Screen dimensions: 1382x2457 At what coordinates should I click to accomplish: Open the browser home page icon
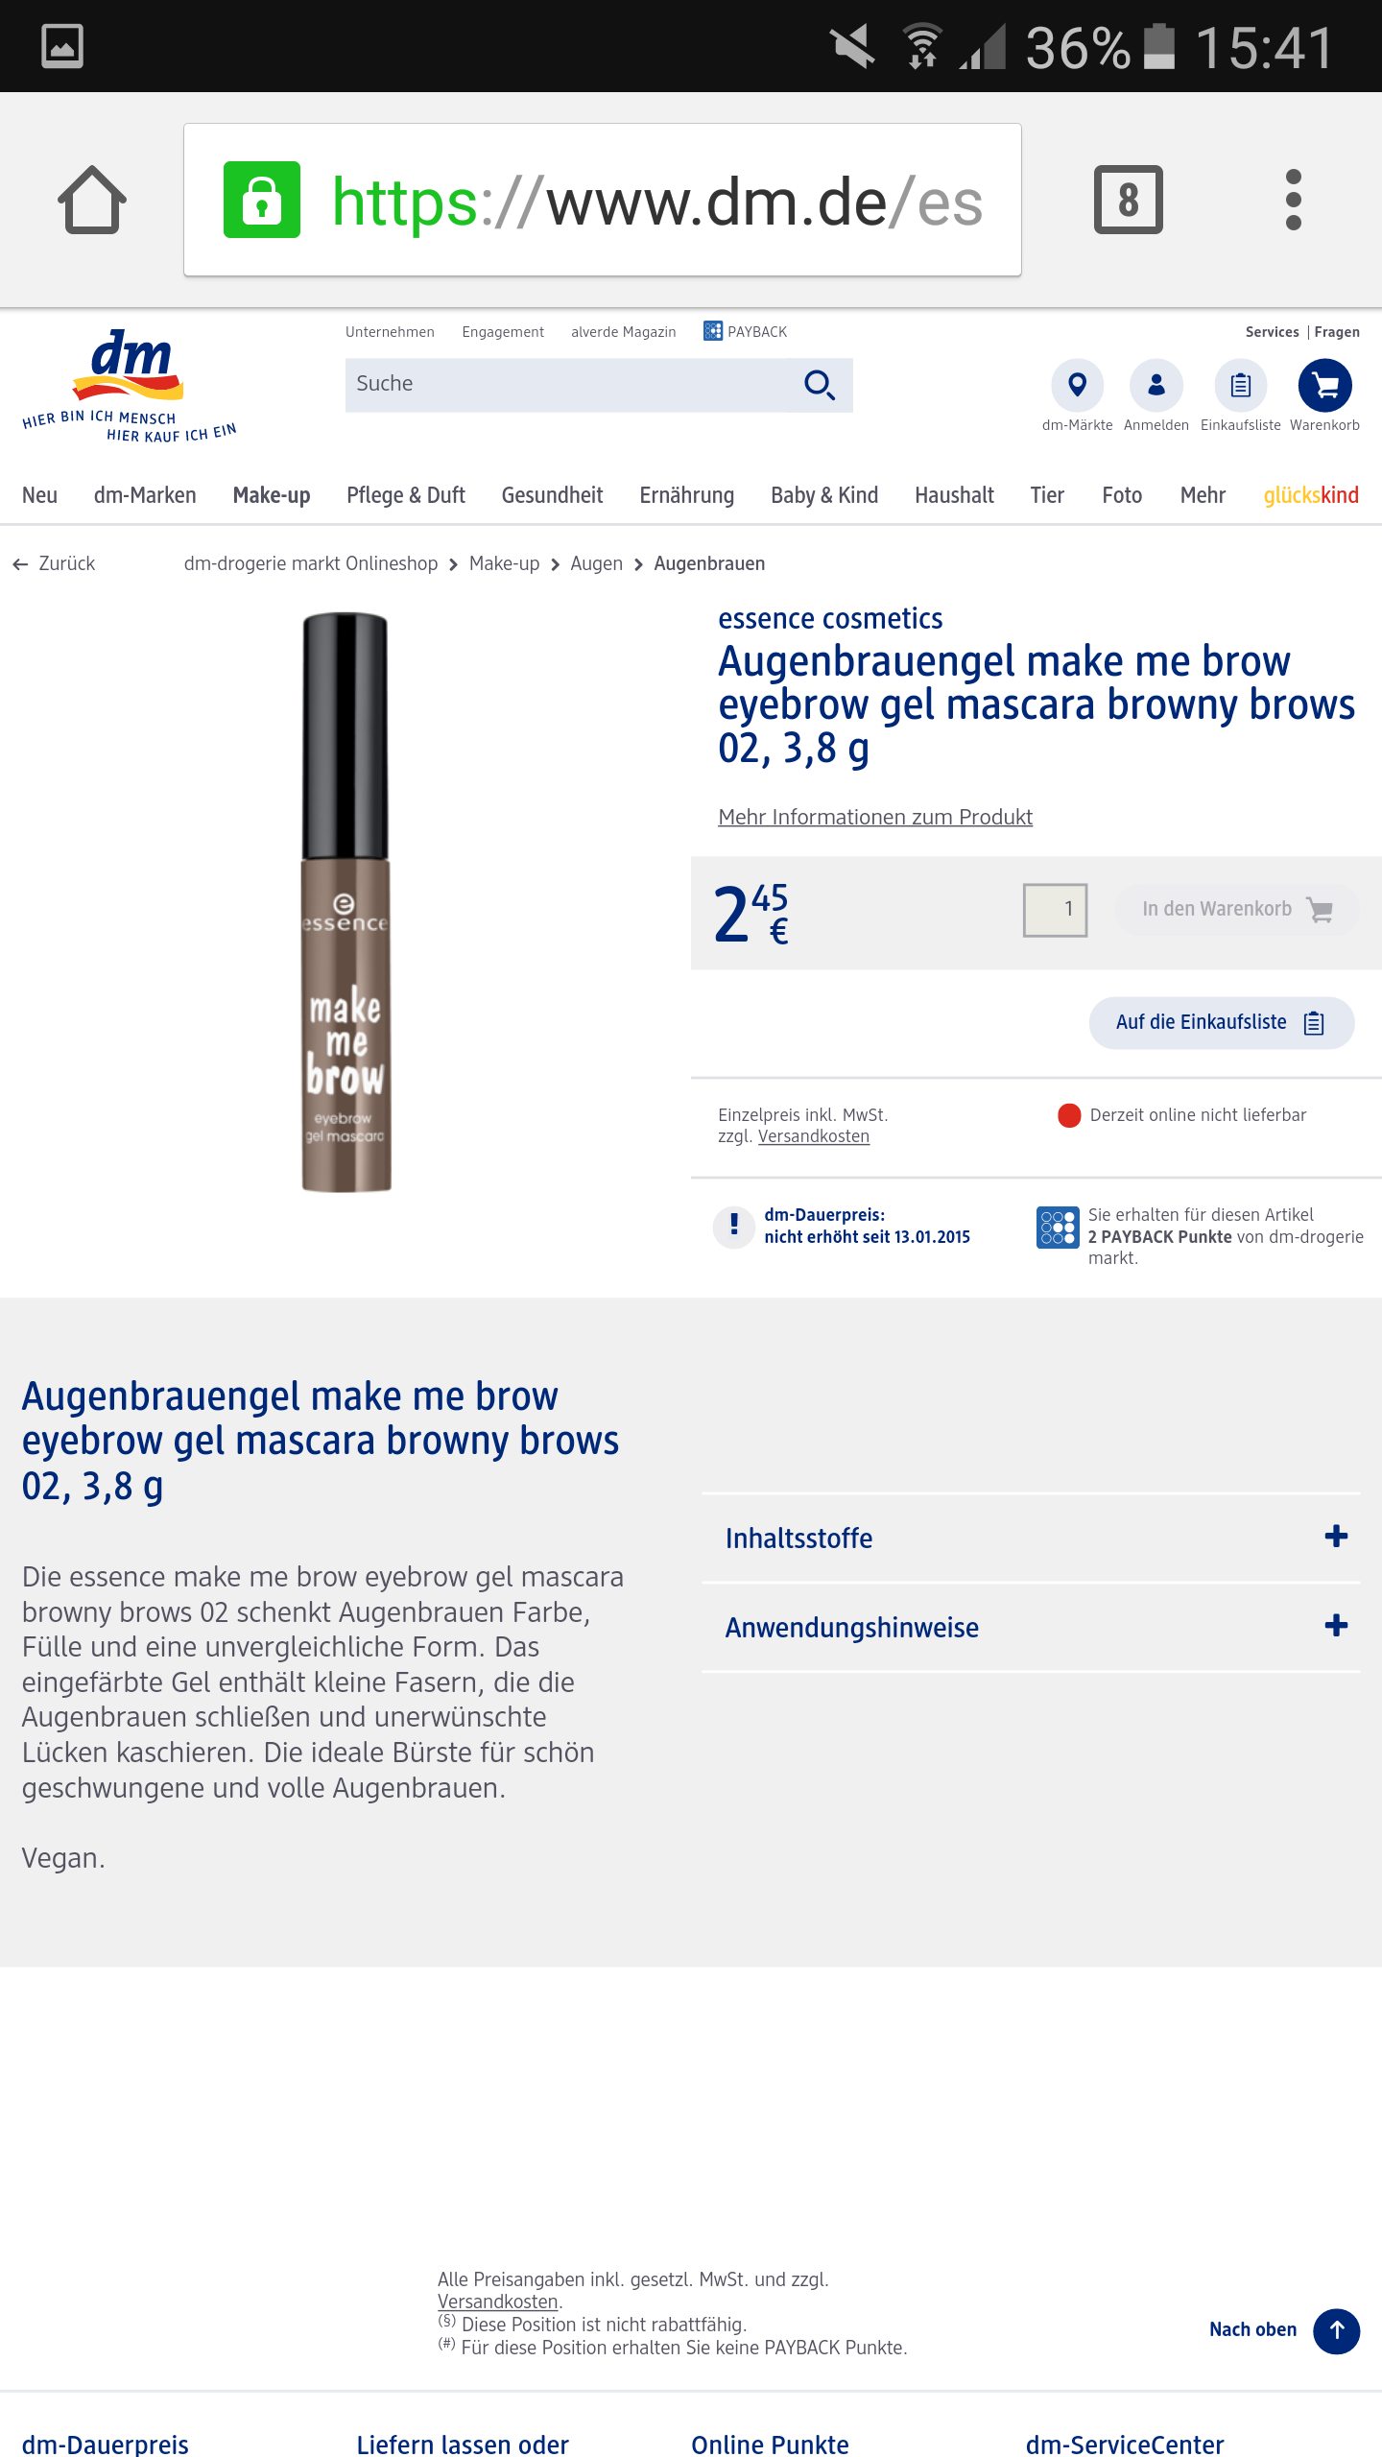(92, 200)
